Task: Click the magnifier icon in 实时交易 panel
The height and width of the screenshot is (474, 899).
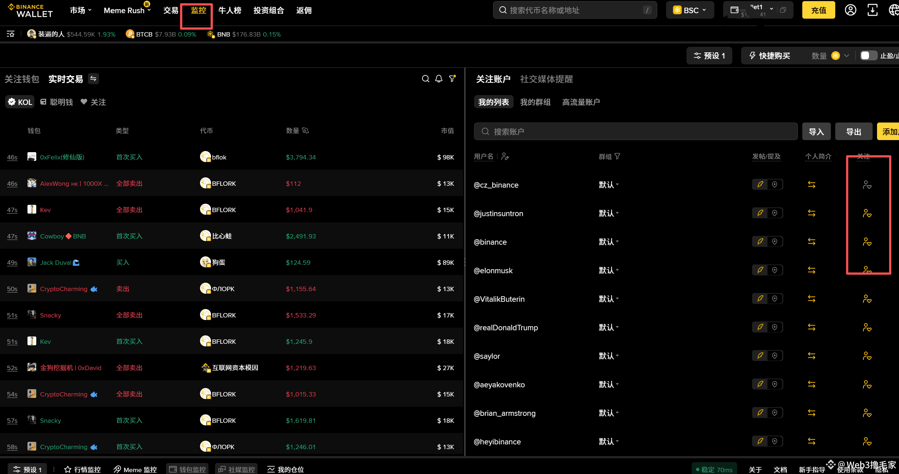Action: pos(425,79)
